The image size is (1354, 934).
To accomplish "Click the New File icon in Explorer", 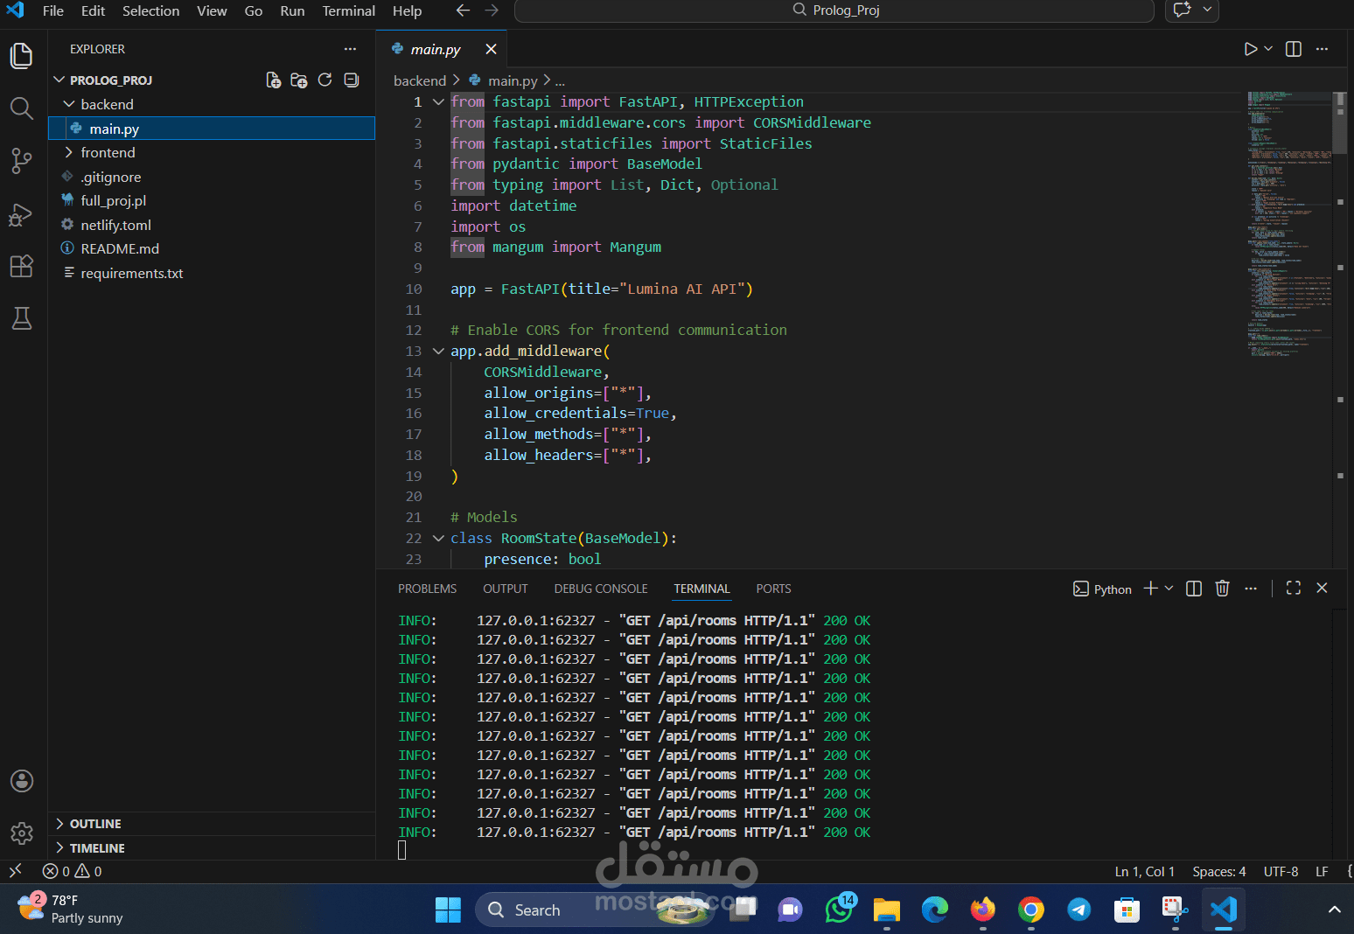I will (x=273, y=80).
